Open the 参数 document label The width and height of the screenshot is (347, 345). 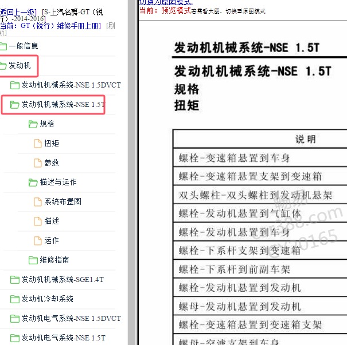coord(52,162)
